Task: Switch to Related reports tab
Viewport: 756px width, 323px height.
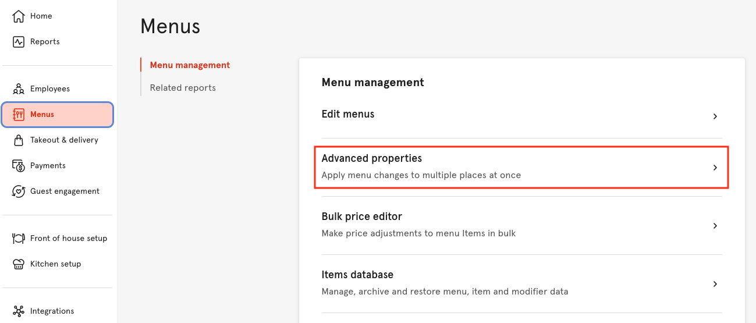Action: coord(183,88)
